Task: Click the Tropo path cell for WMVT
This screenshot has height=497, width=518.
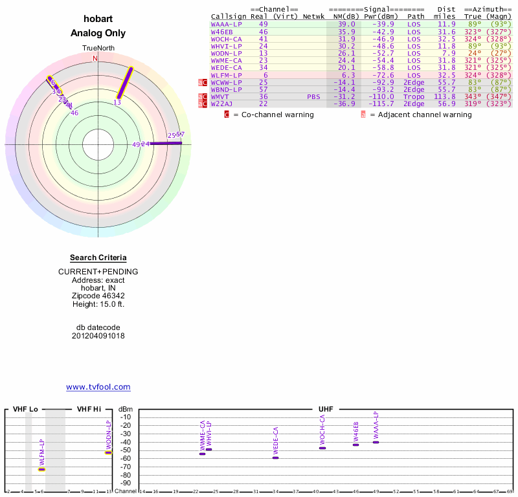Action: tap(414, 97)
